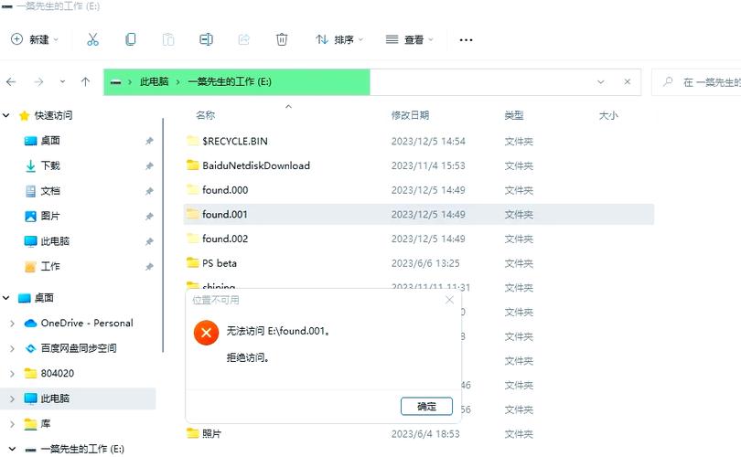This screenshot has height=457, width=741.
Task: Select 桌面 under quick access
Action: (x=50, y=141)
